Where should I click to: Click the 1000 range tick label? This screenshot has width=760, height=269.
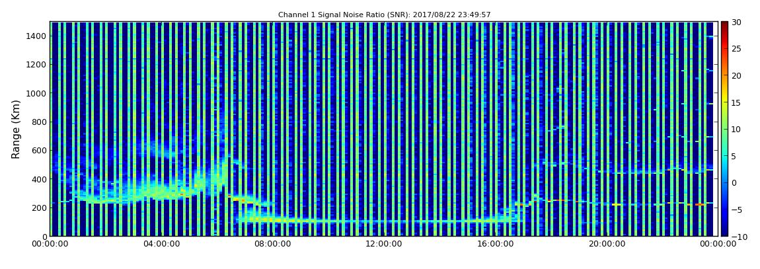pos(37,93)
